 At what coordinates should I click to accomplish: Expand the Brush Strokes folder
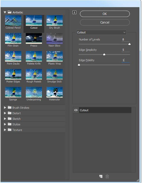(5, 107)
